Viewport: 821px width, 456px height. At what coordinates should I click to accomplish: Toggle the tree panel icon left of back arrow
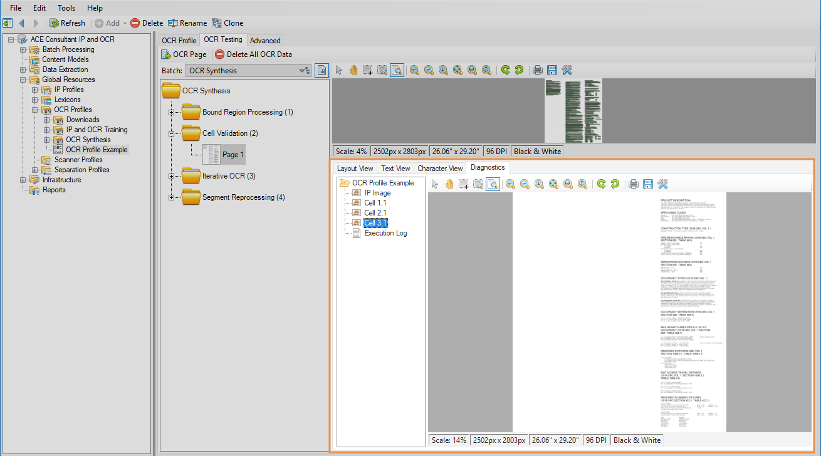[x=8, y=23]
